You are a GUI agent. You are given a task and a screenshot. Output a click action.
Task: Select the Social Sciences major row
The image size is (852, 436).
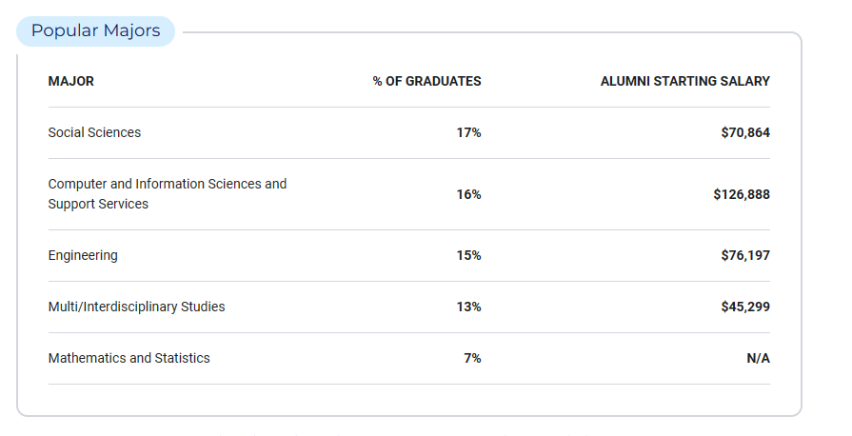(409, 132)
